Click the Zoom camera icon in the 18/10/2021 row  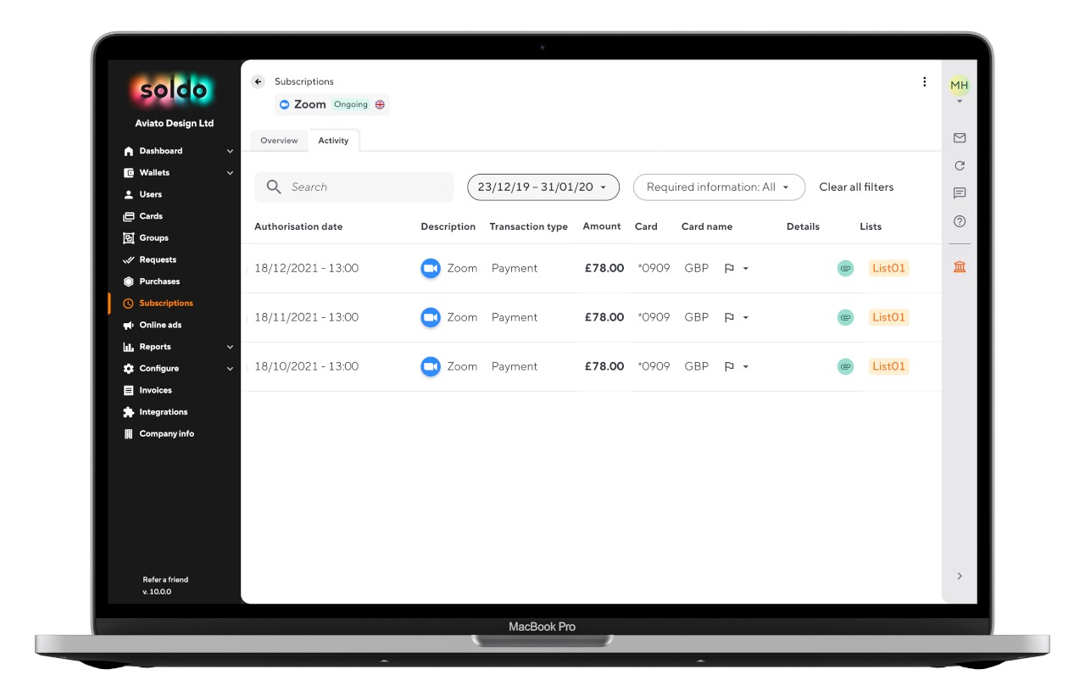[x=431, y=366]
